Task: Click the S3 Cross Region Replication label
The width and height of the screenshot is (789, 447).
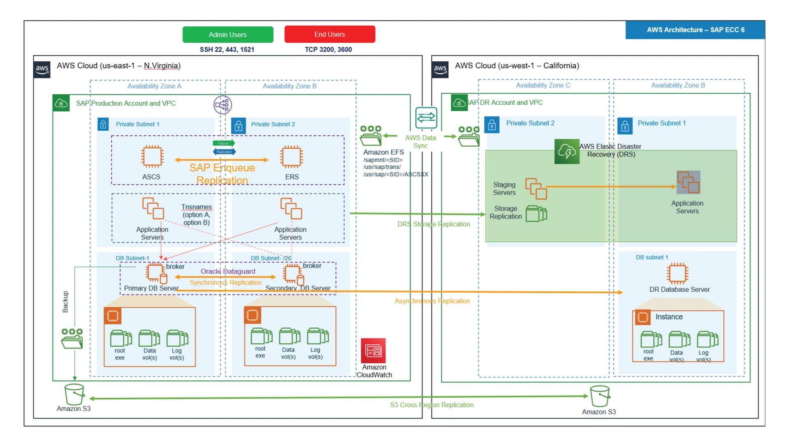Action: 432,405
